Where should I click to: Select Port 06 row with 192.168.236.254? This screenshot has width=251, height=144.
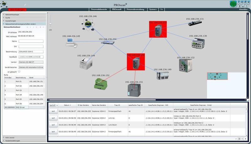click(x=24, y=104)
